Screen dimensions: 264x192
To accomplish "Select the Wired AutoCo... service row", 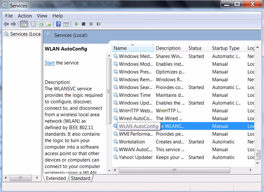I will (184, 118).
